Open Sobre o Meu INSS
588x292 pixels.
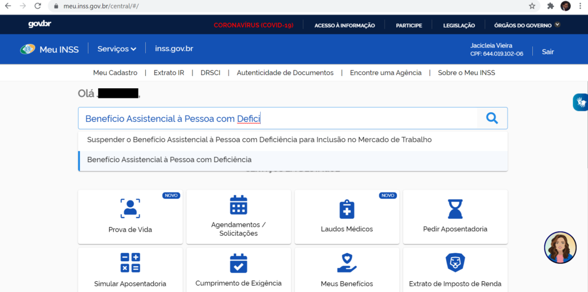(x=466, y=73)
